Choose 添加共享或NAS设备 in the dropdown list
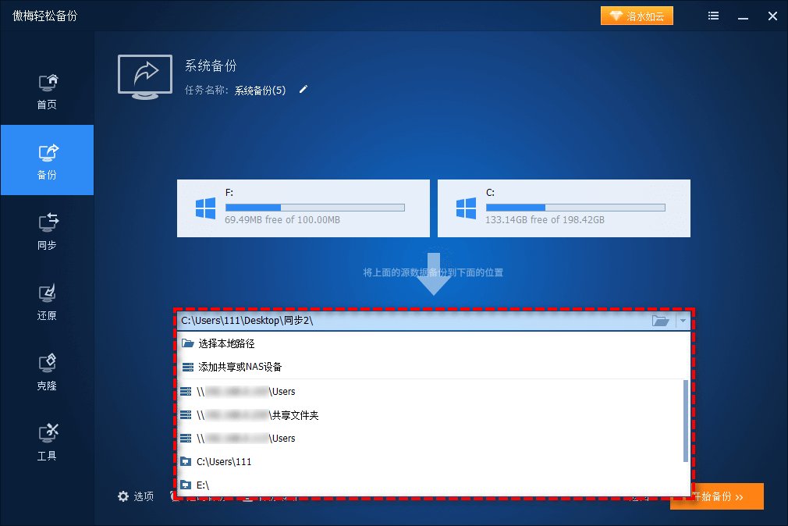 point(242,366)
